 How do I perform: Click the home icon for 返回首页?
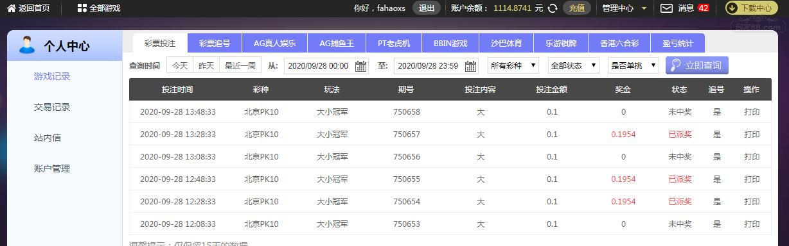[11, 8]
